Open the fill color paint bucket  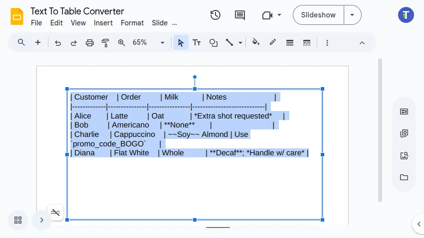(x=256, y=43)
